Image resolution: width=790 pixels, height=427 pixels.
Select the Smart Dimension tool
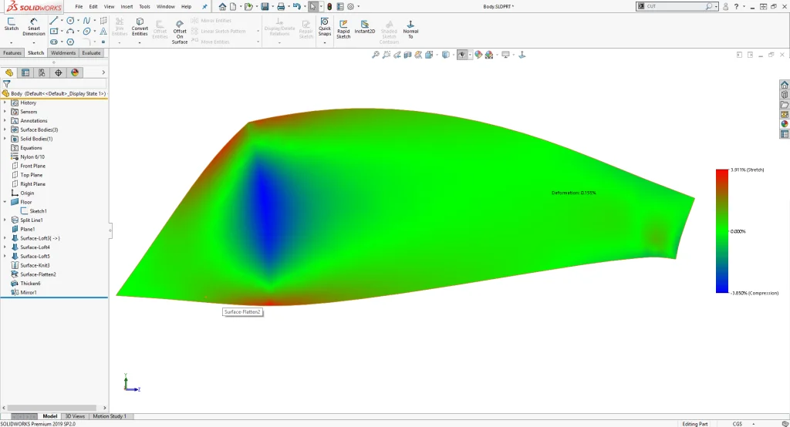33,26
